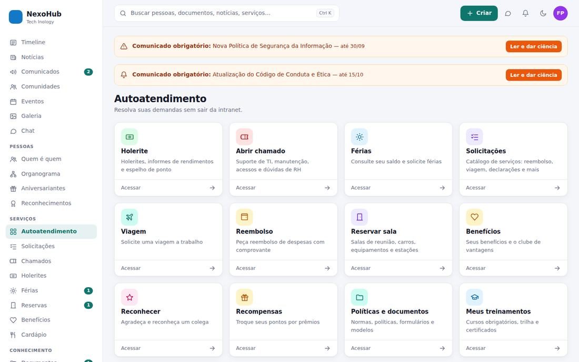This screenshot has width=579, height=362.
Task: Click the arrow on the Reembolso card
Action: 327,268
